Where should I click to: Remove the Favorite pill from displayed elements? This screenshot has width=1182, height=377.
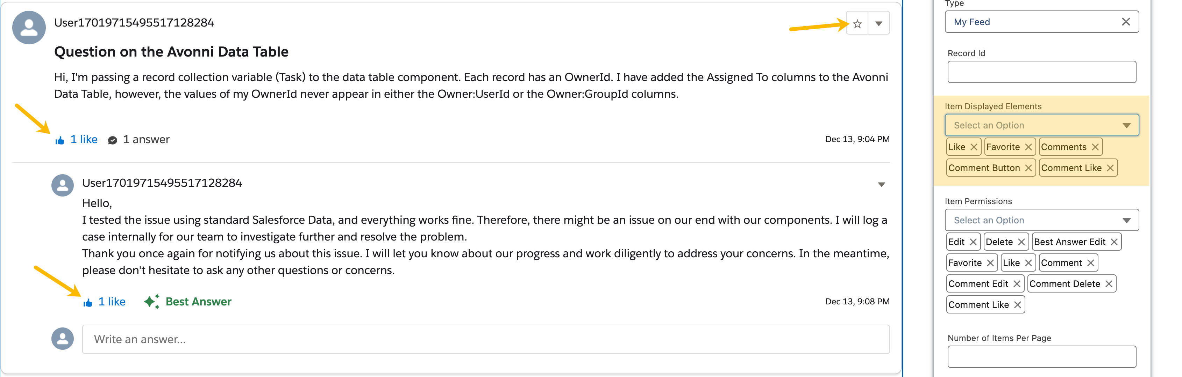click(1028, 147)
